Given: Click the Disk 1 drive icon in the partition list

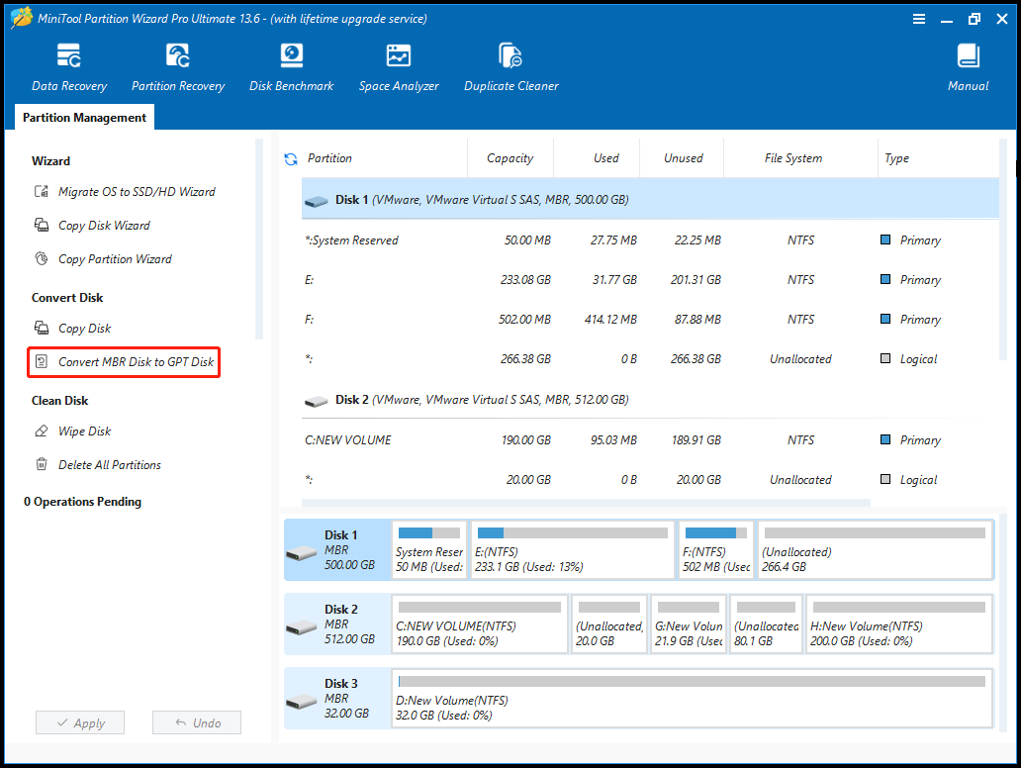Looking at the screenshot, I should [317, 201].
